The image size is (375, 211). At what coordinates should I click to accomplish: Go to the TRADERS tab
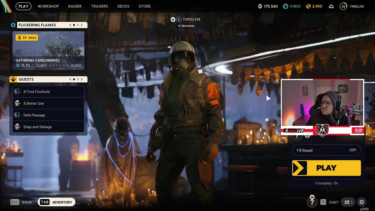click(99, 6)
